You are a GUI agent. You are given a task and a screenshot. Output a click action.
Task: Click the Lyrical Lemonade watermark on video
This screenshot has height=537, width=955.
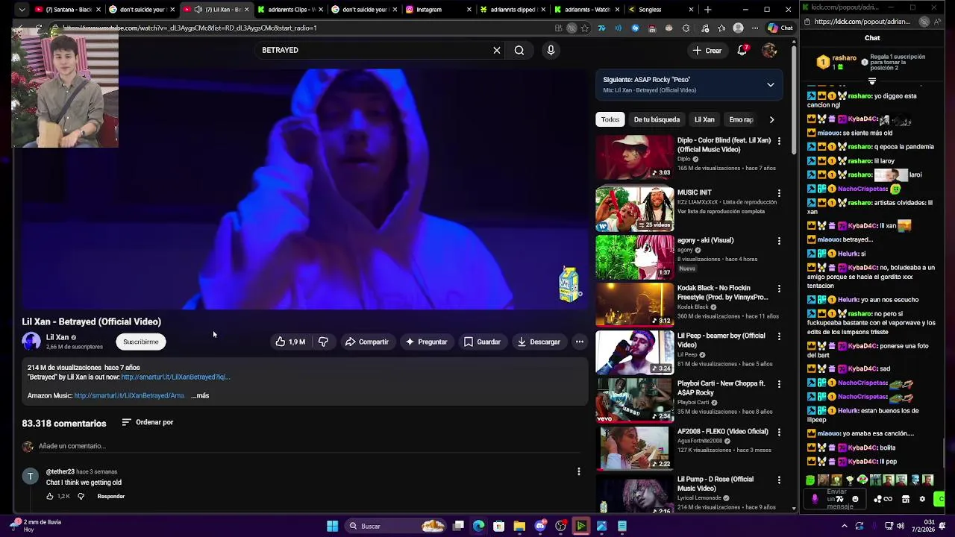pyautogui.click(x=569, y=285)
